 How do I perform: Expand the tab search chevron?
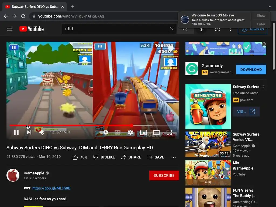pos(270,7)
